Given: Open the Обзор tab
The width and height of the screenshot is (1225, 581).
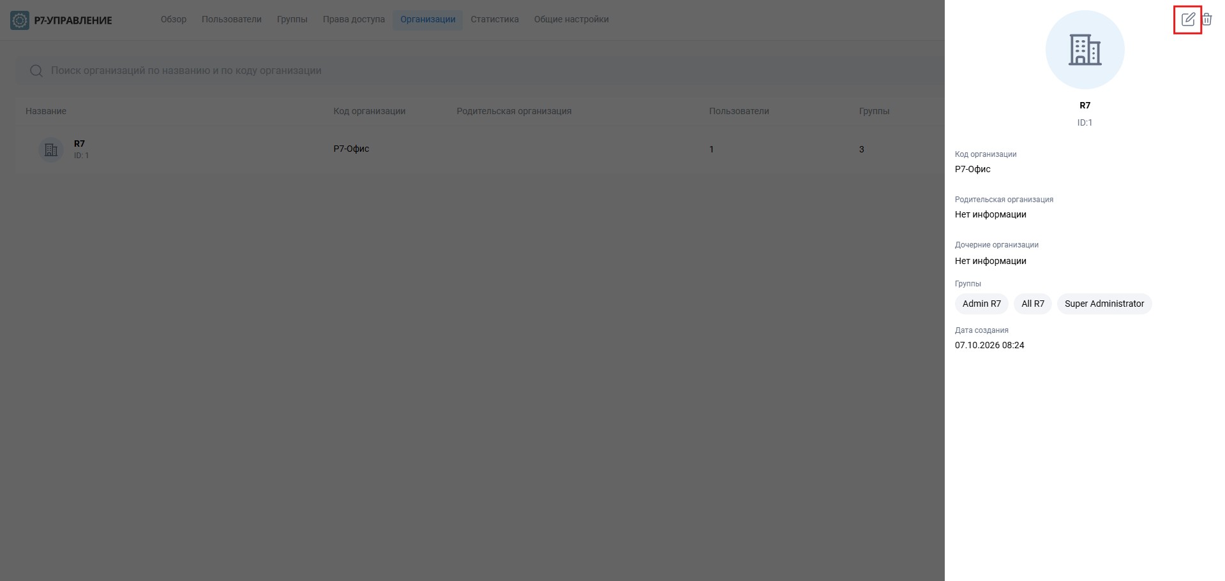Looking at the screenshot, I should pos(174,20).
